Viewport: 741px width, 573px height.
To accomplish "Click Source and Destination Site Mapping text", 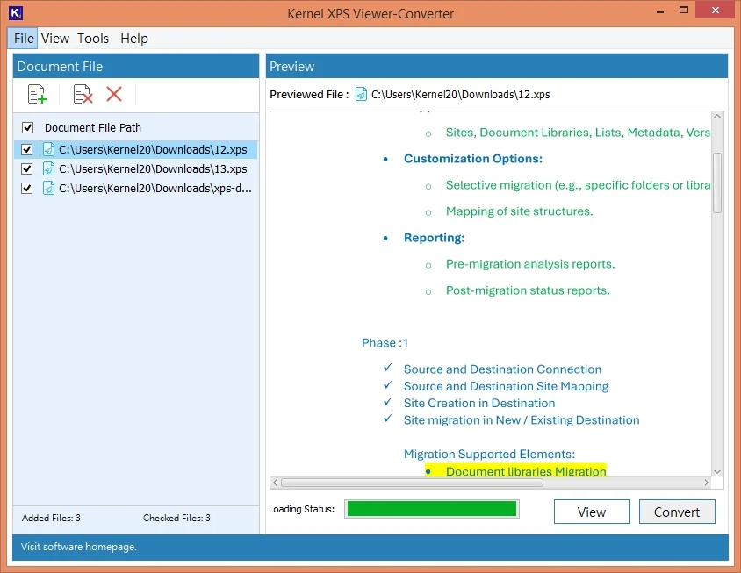I will coord(506,386).
